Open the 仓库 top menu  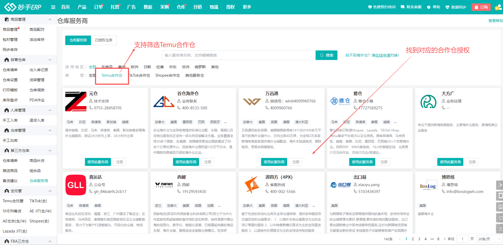tap(181, 7)
